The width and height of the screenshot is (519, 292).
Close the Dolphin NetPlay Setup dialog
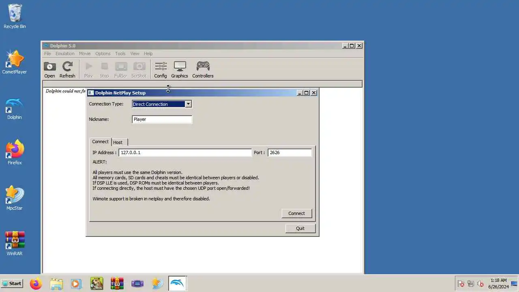[313, 93]
